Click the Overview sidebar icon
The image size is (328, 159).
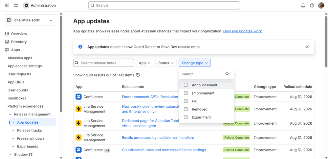(7, 34)
